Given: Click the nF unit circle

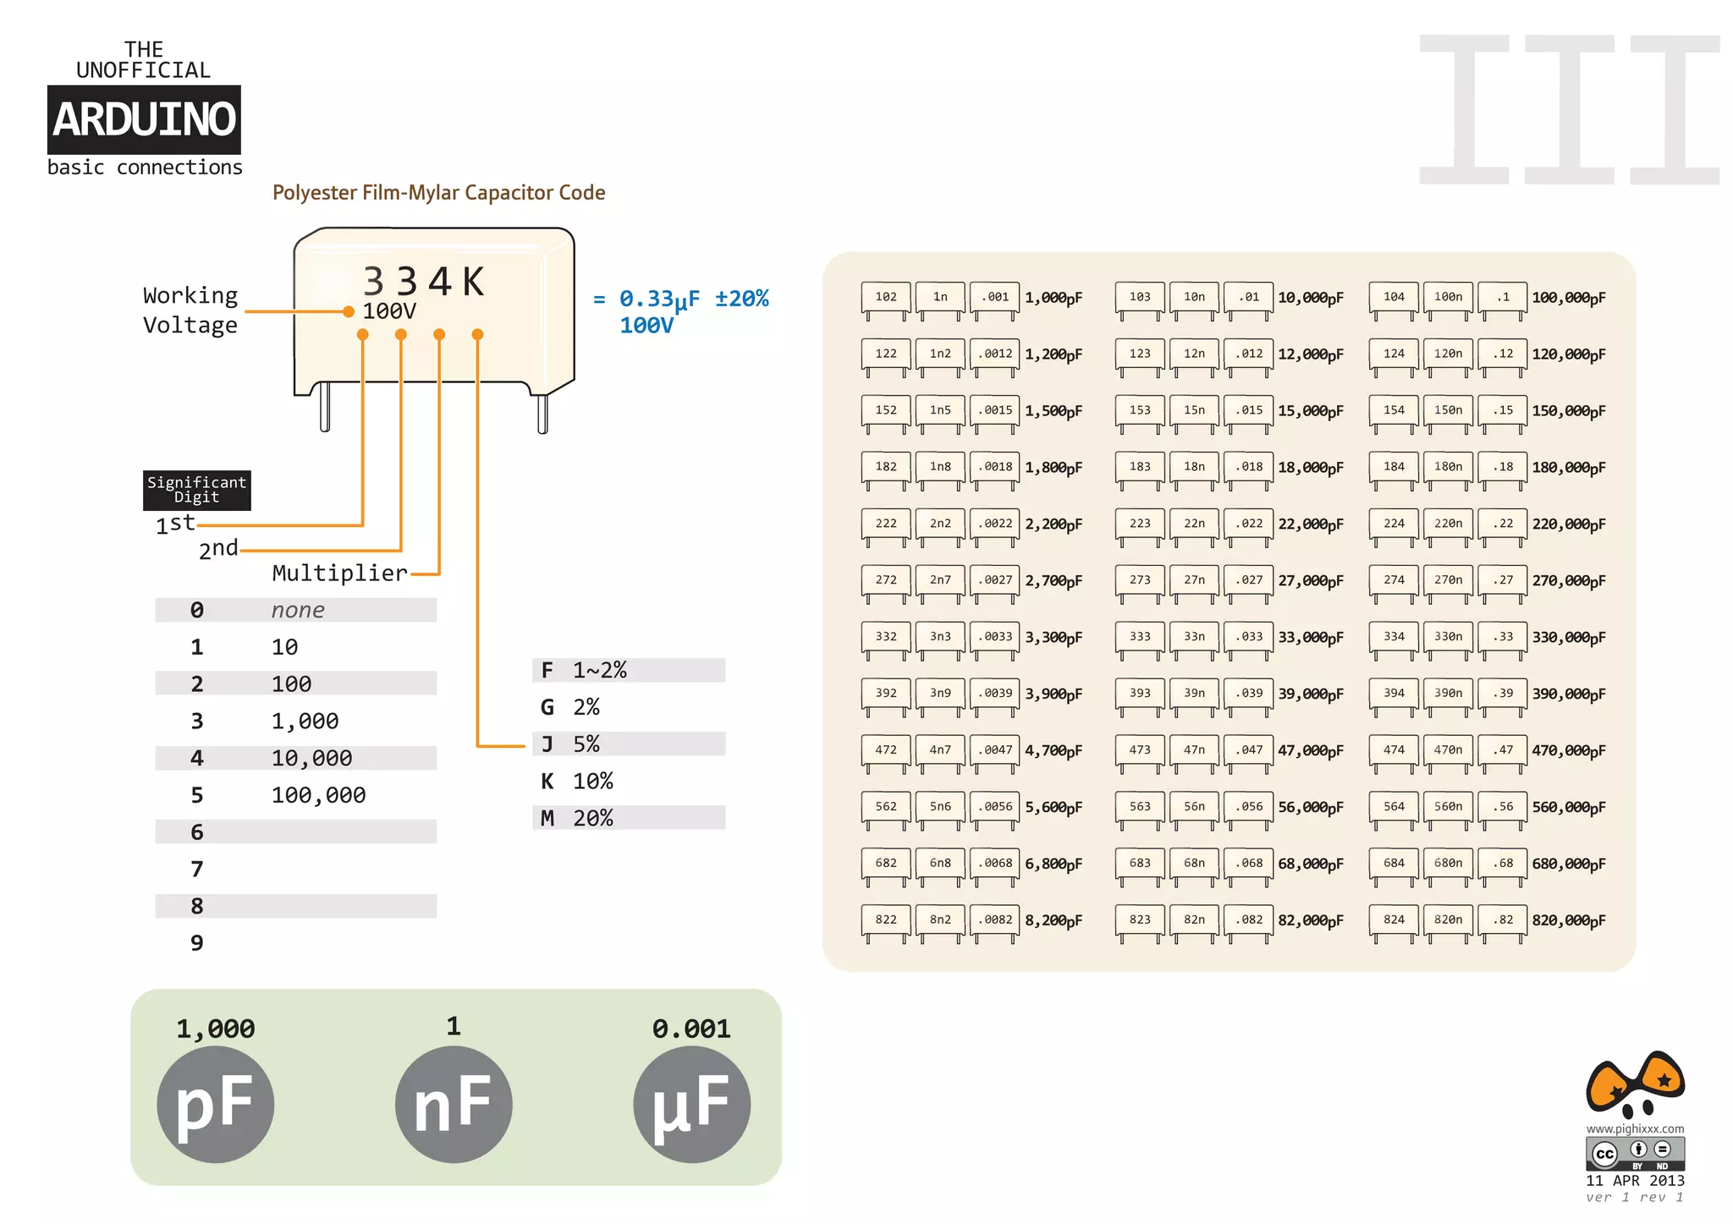Looking at the screenshot, I should (454, 1104).
